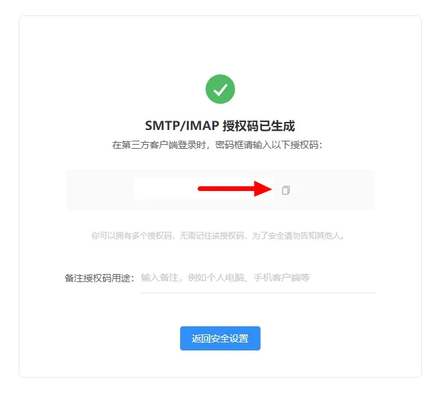Viewport: 440px width, 398px height.
Task: Copy the authorization code via copy icon
Action: pyautogui.click(x=286, y=190)
